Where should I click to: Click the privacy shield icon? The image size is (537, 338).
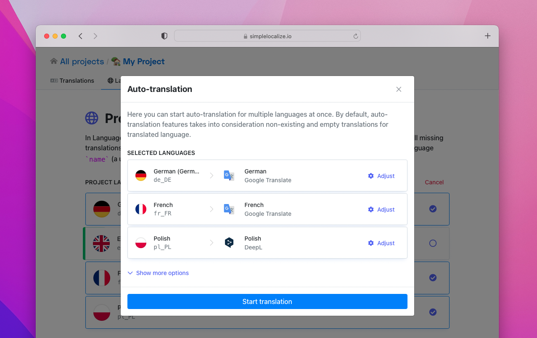click(x=164, y=36)
